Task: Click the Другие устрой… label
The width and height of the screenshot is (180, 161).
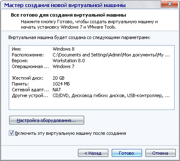Action: click(30, 95)
